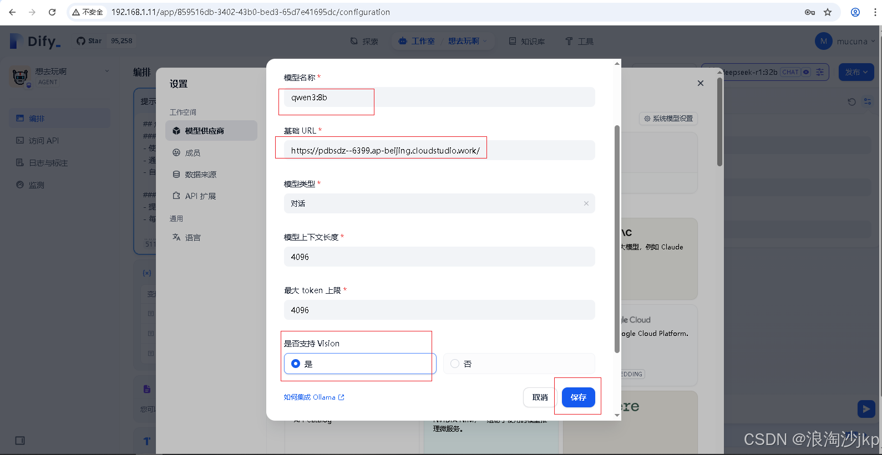Viewport: 882px width, 455px height.
Task: Open 数据来源 in settings
Action: 211,174
